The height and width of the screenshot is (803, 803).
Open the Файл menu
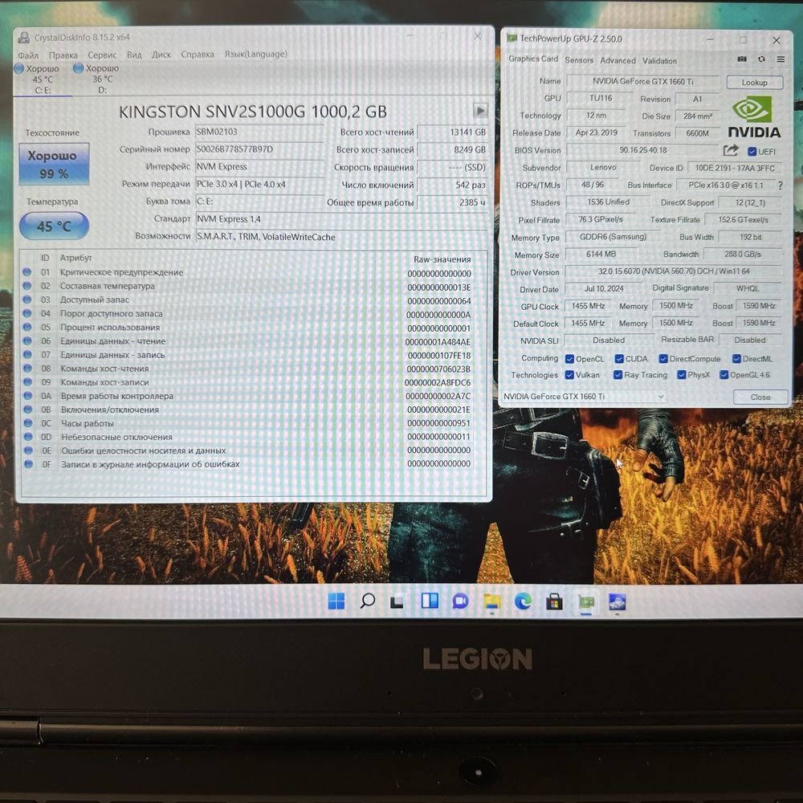click(28, 55)
